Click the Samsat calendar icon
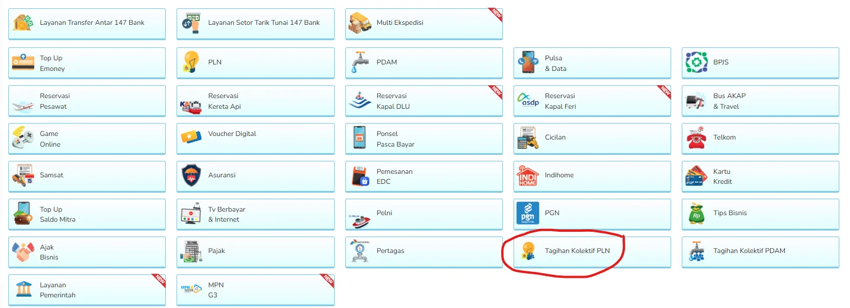Image resolution: width=850 pixels, height=308 pixels. click(x=24, y=176)
